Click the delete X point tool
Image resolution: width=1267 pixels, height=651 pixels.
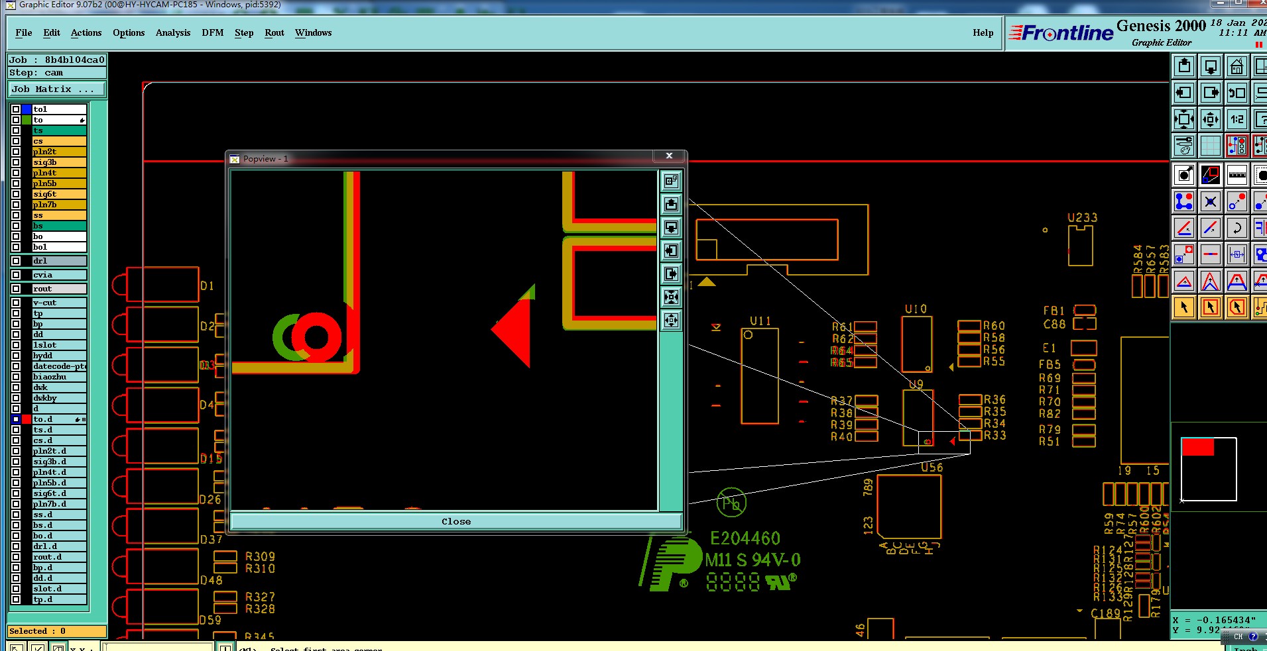click(x=1211, y=201)
